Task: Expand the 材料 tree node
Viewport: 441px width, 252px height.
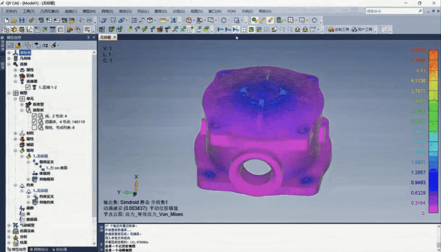Action: tap(15, 133)
